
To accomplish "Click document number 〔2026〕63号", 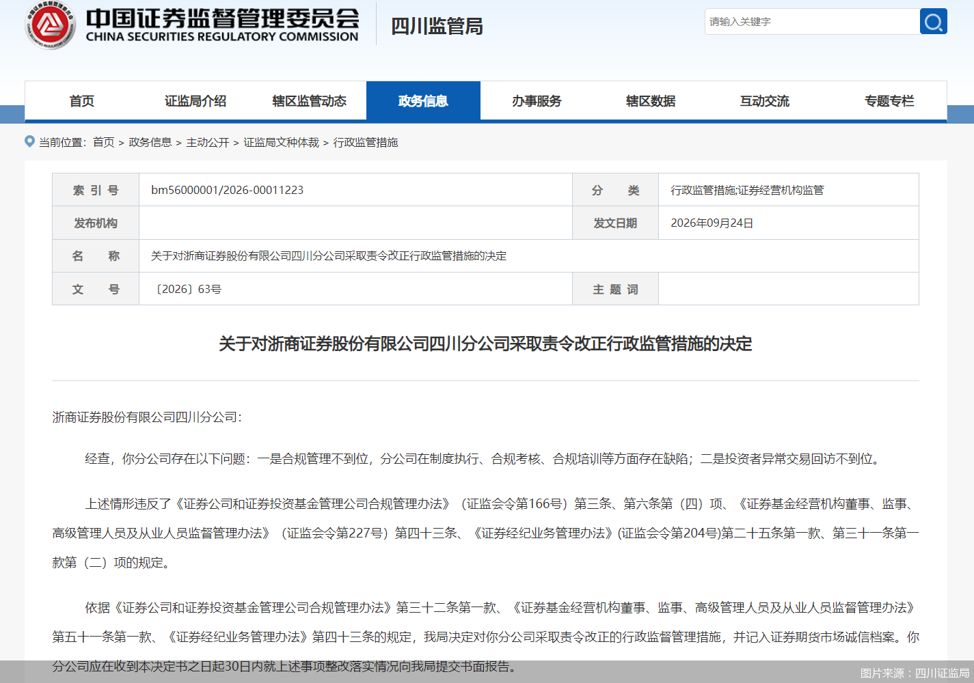I will (187, 289).
